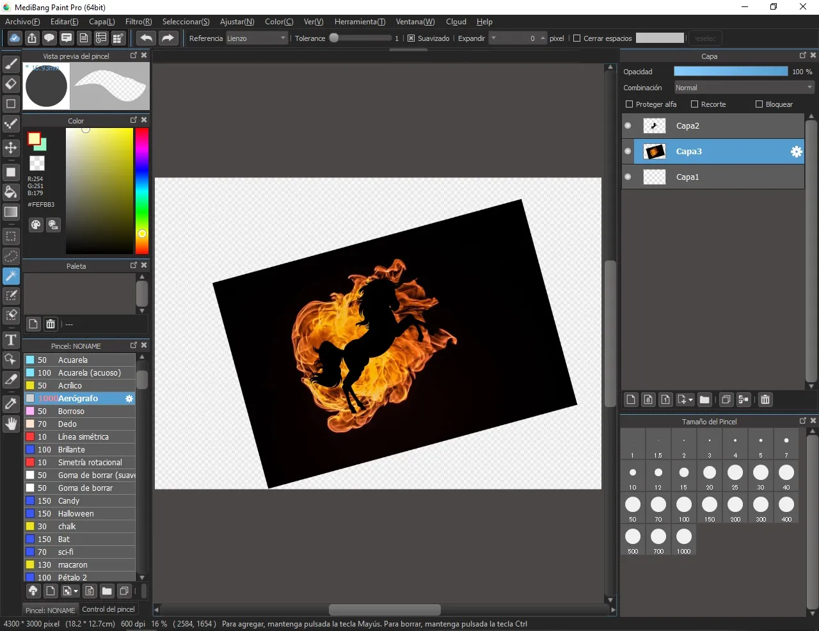Viewport: 819px width, 631px height.
Task: Select the Lasso tool
Action: coord(11,256)
